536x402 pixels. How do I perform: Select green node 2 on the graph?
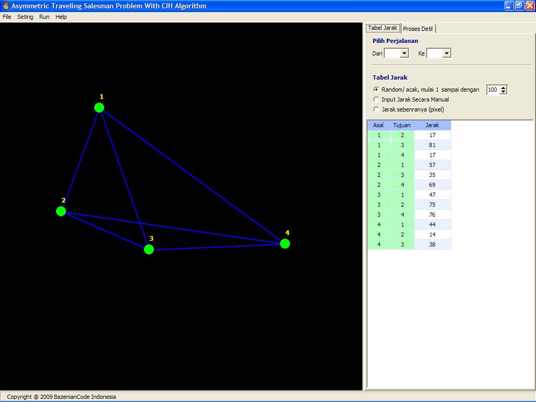point(61,211)
